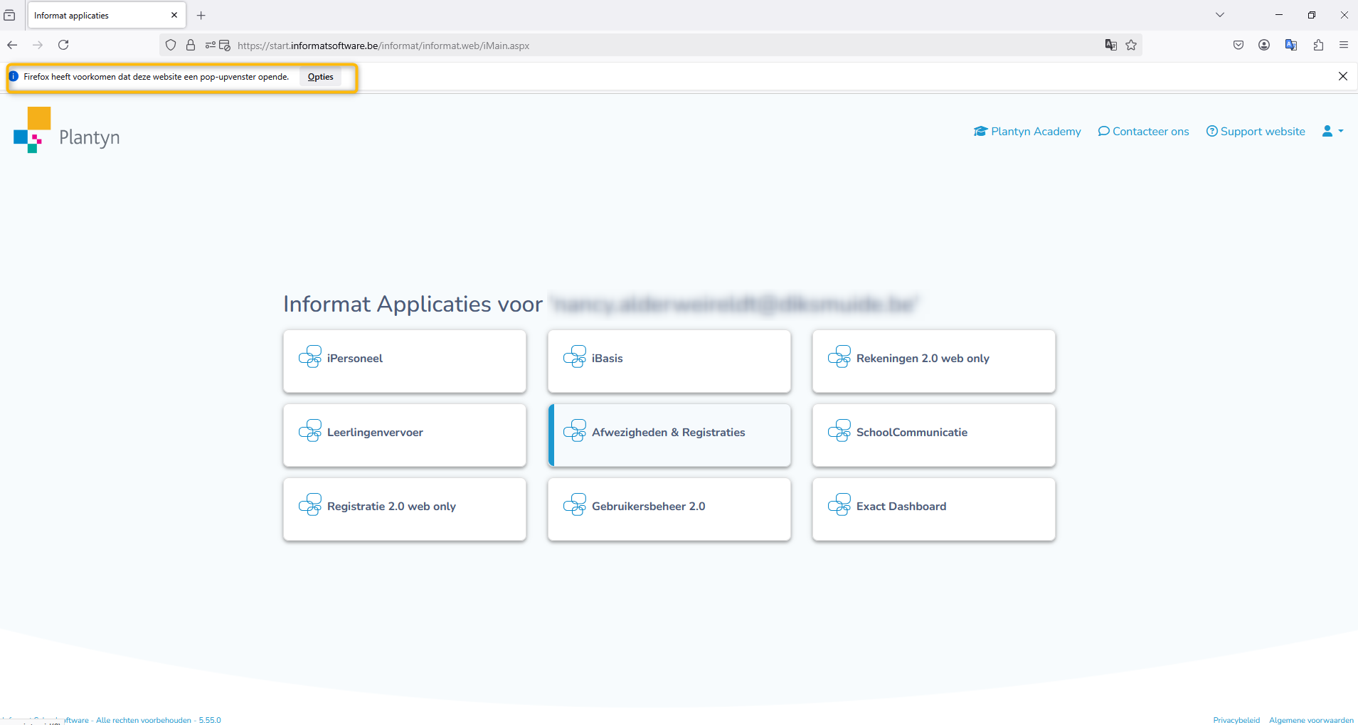The width and height of the screenshot is (1358, 725).
Task: Go forward to the next page
Action: point(38,45)
